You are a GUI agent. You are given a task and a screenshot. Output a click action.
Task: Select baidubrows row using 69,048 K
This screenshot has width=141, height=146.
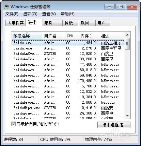[68, 75]
